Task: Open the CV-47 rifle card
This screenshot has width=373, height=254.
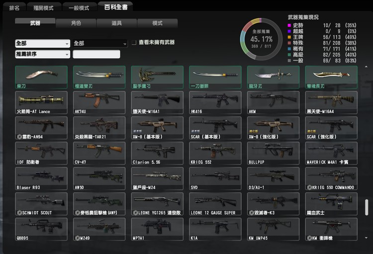Action: click(x=99, y=153)
